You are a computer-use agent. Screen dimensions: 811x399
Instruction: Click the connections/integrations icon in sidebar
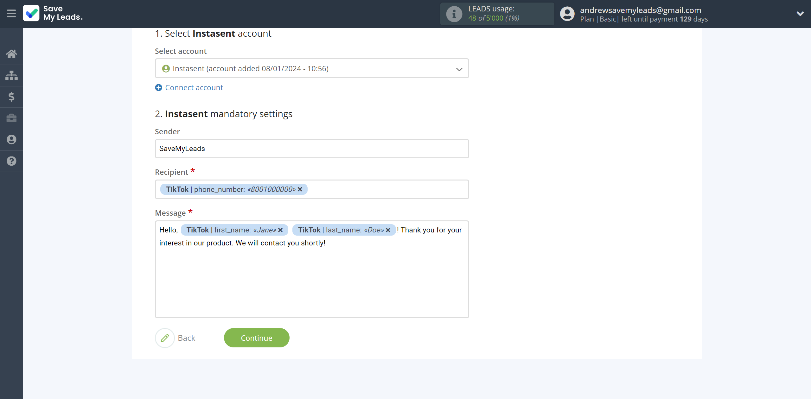(11, 75)
